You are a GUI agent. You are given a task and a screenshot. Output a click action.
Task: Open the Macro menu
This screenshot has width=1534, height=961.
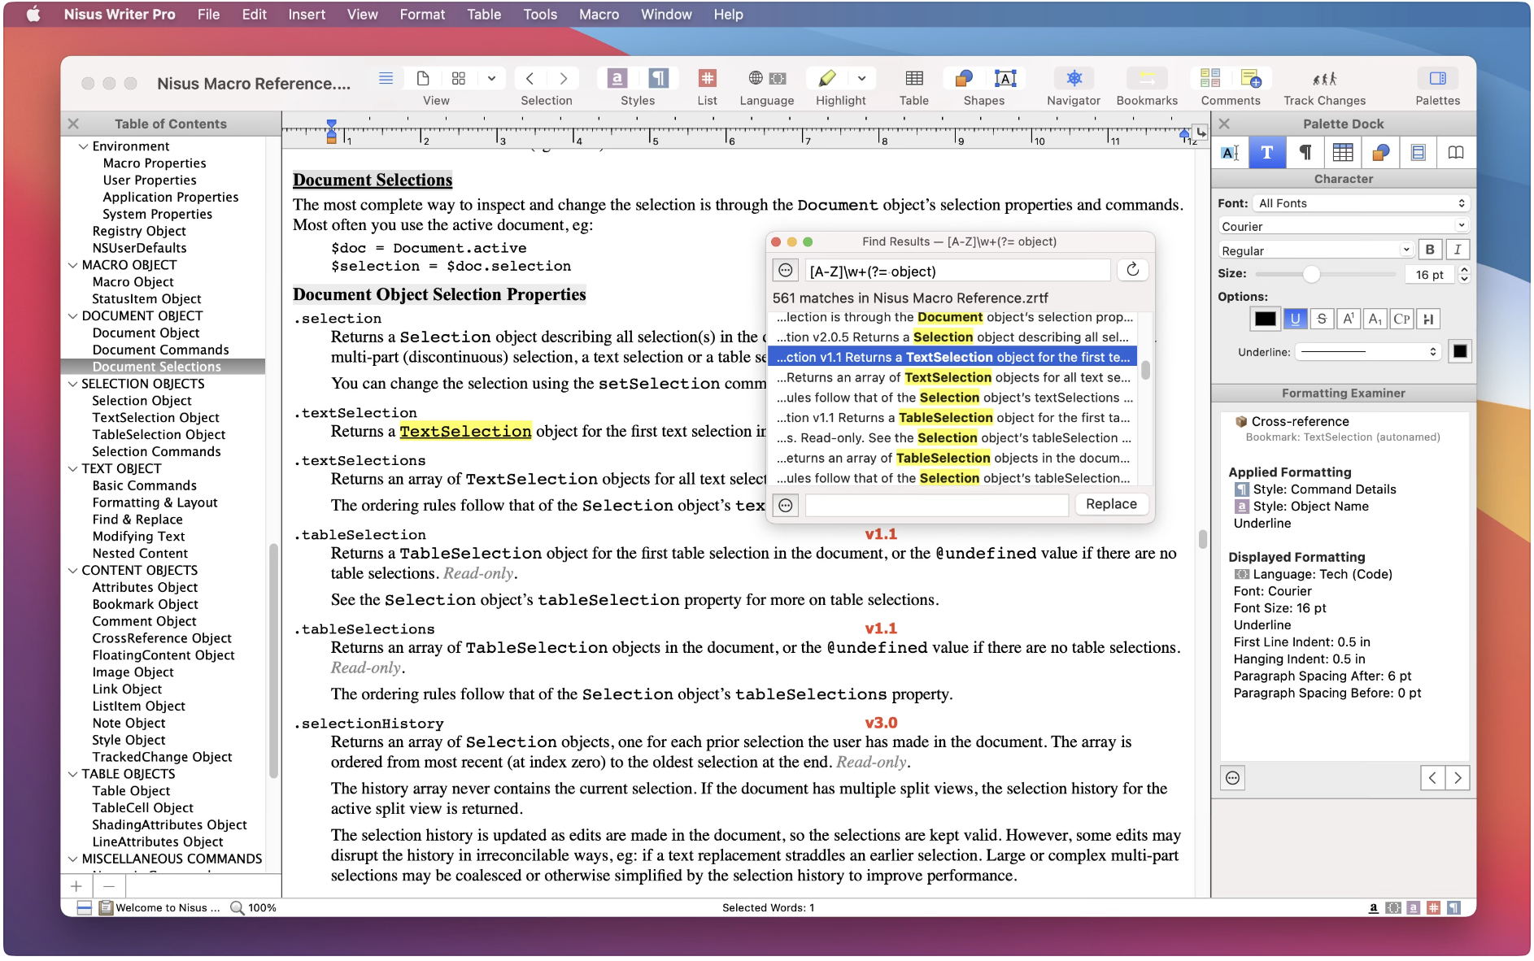(x=599, y=15)
